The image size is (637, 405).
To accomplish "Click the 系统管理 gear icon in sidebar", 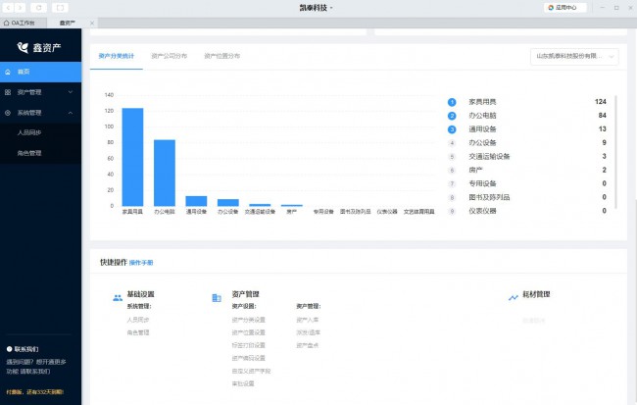I will [8, 113].
